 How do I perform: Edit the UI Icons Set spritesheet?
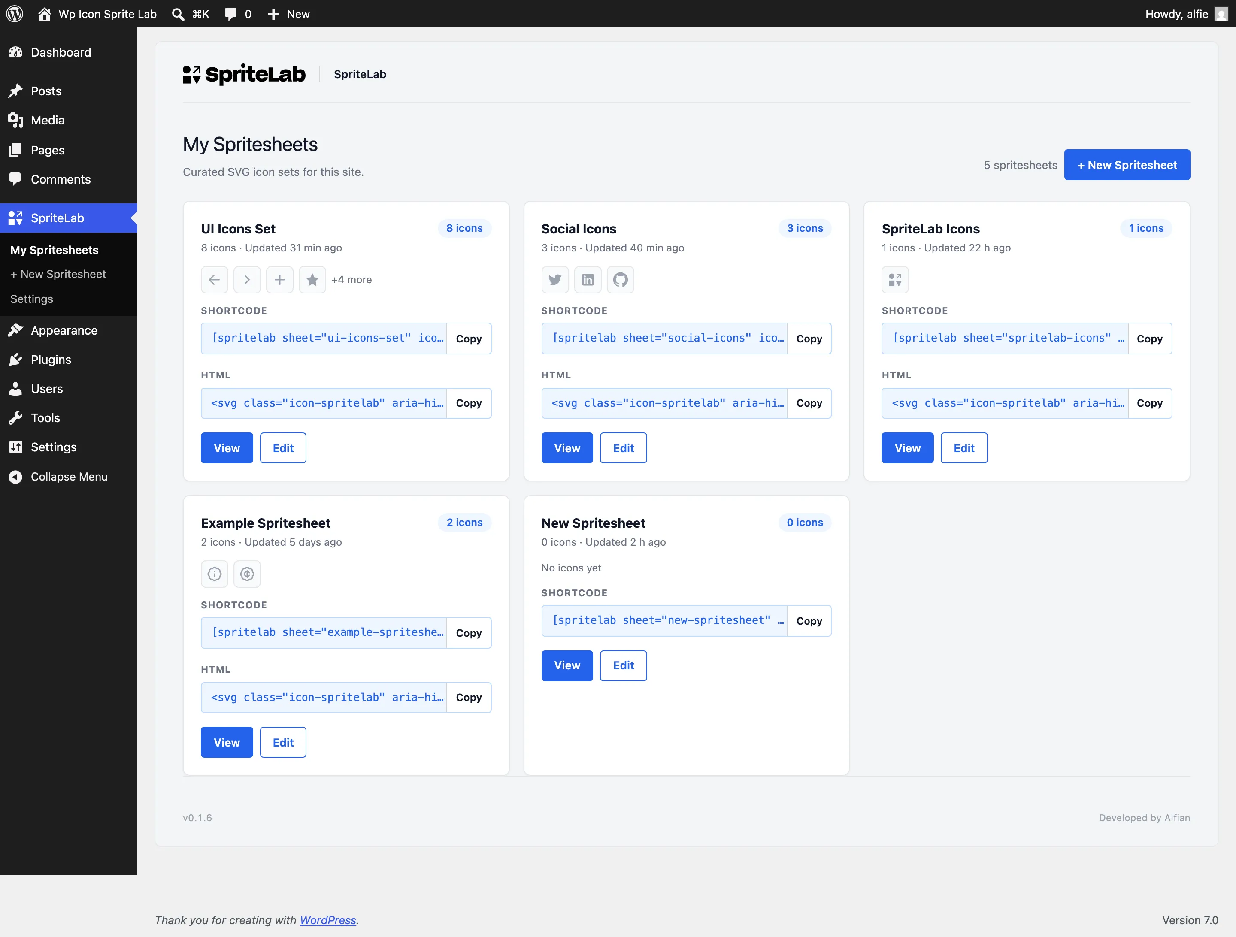click(x=283, y=448)
